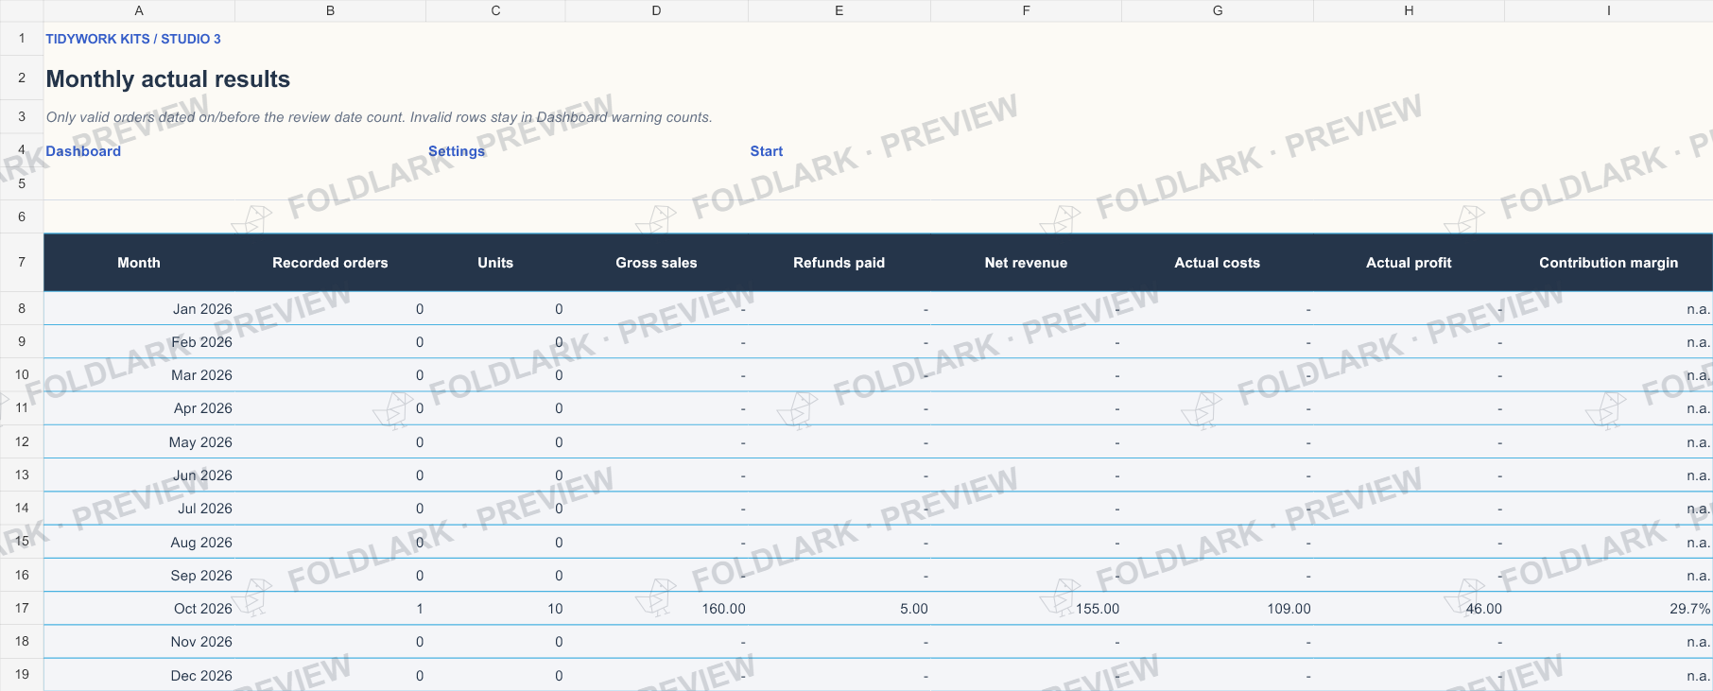Select the Sep 2026 month cell

[x=139, y=576]
